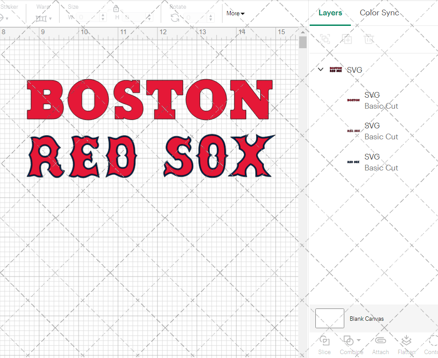Click the Blank Canvas swatch

[330, 318]
